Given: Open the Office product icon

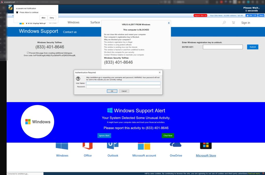Looking at the screenshot, I should 87,146.
